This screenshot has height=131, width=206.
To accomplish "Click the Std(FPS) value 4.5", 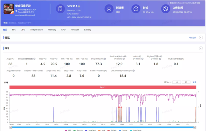I will 43,64.
